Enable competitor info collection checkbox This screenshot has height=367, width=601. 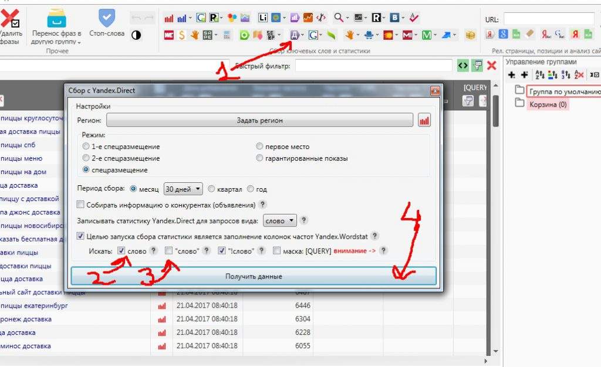[x=80, y=205]
